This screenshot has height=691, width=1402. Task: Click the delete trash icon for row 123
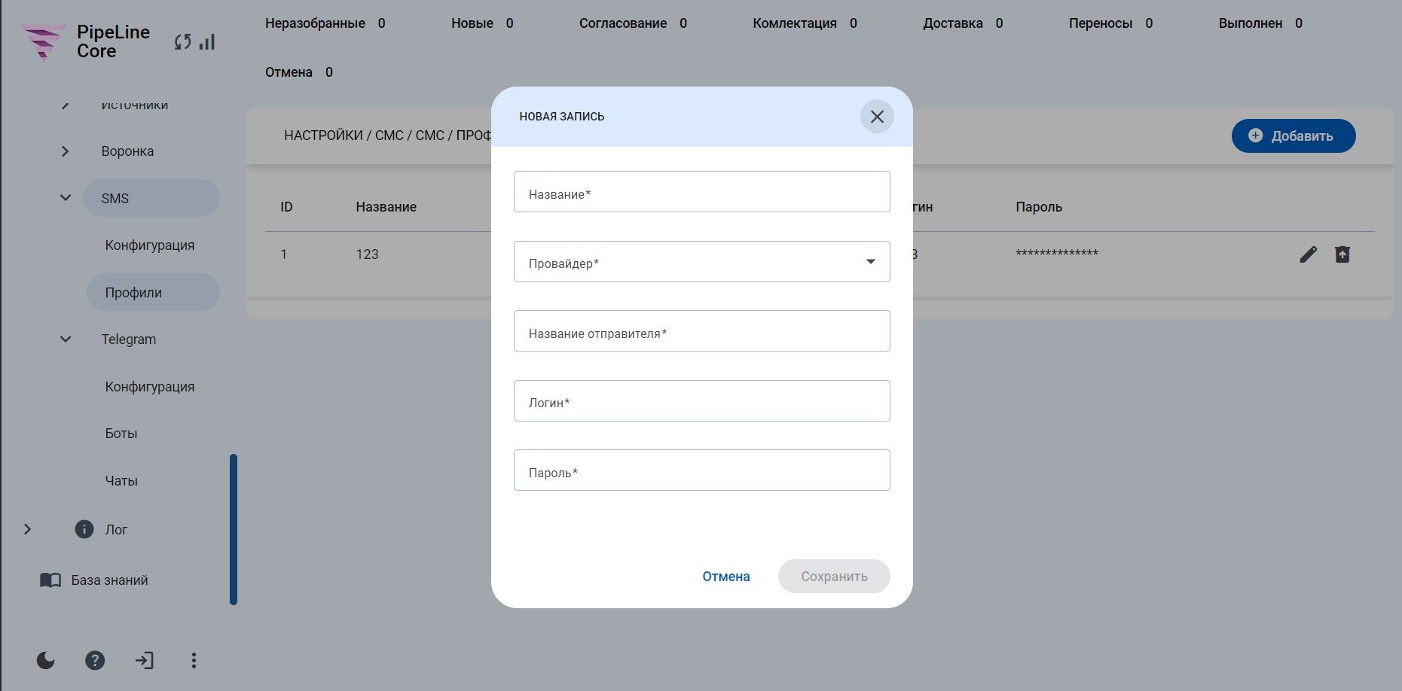click(1342, 254)
